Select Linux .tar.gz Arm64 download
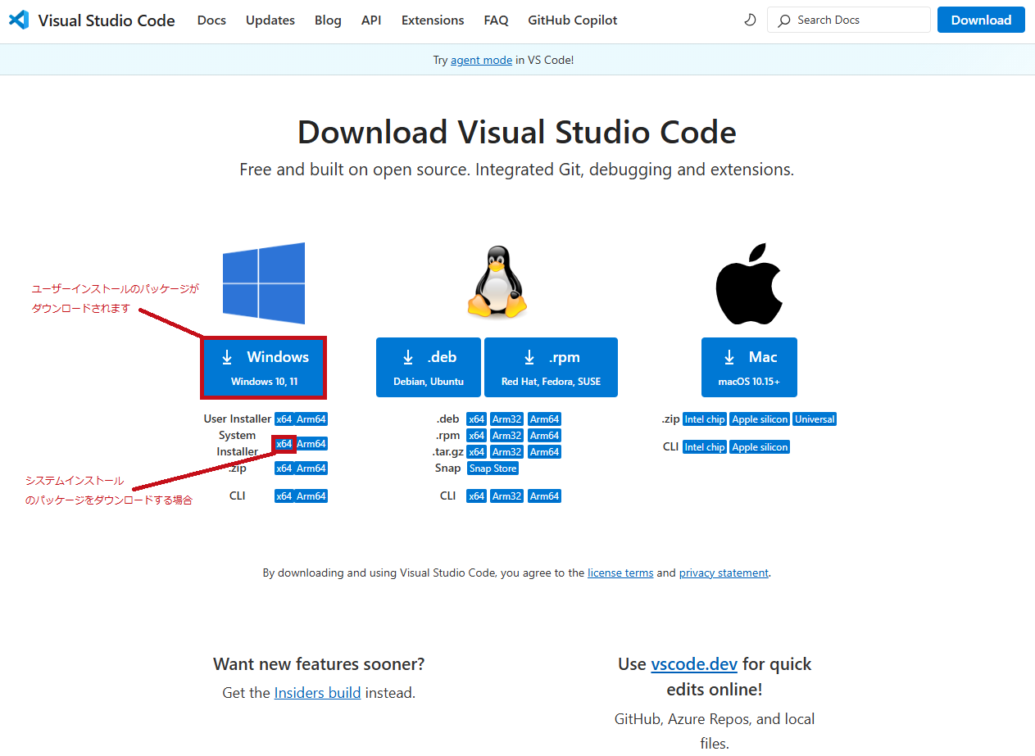Image resolution: width=1035 pixels, height=756 pixels. (x=544, y=452)
